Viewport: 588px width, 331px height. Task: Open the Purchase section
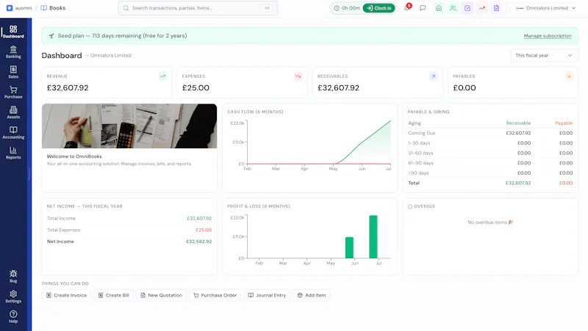[x=13, y=92]
